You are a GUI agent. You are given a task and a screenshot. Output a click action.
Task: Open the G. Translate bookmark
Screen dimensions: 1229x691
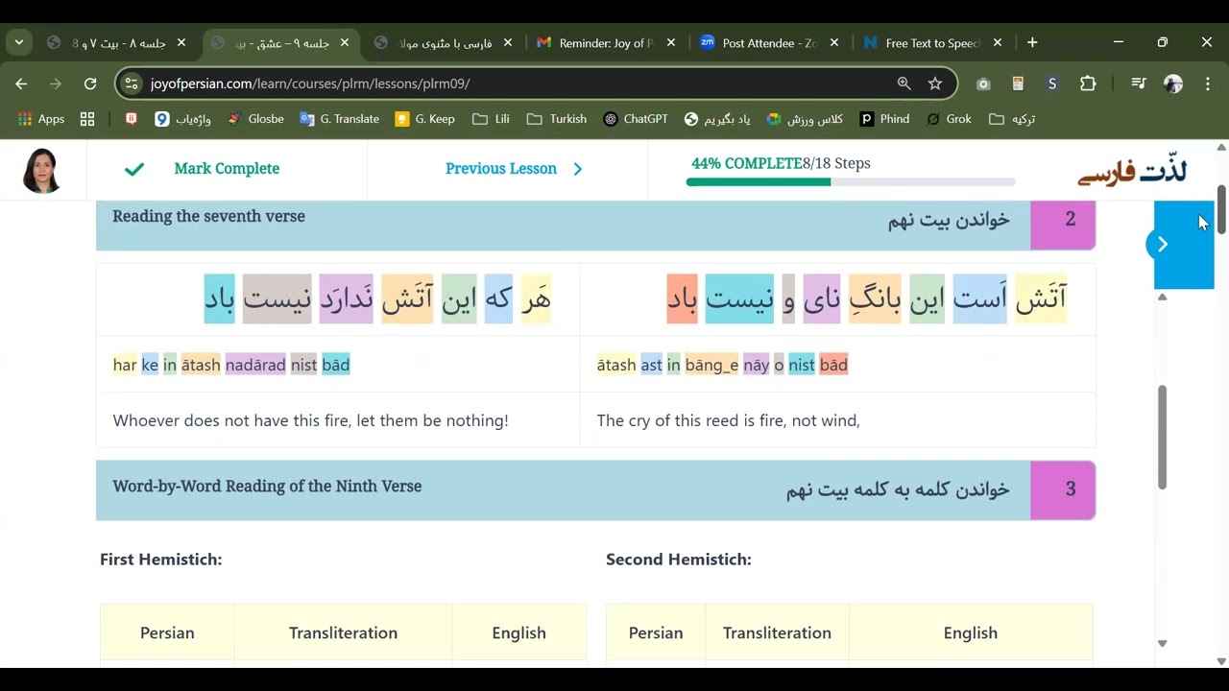(x=339, y=119)
